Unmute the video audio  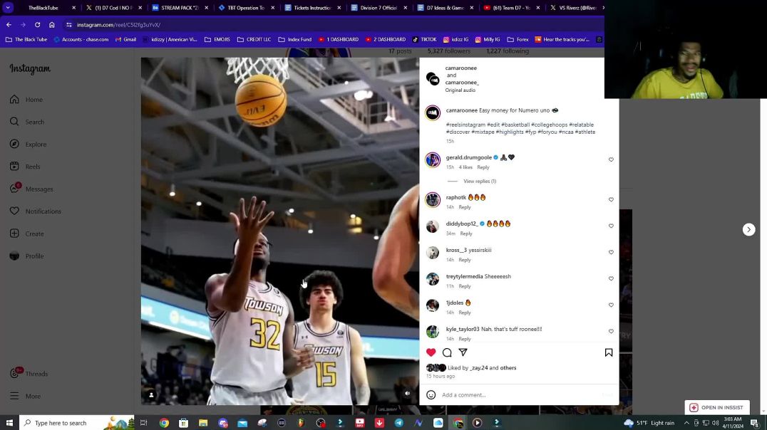tap(407, 392)
